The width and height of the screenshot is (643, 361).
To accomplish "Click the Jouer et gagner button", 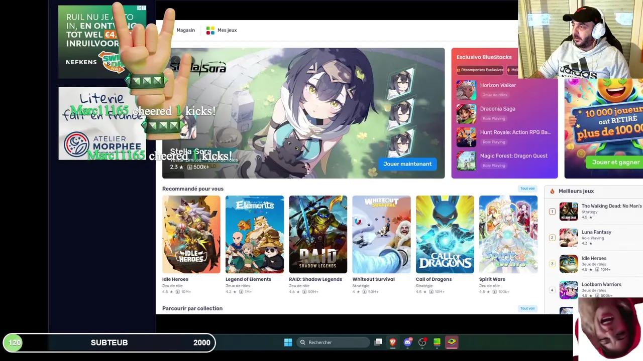I will point(615,162).
